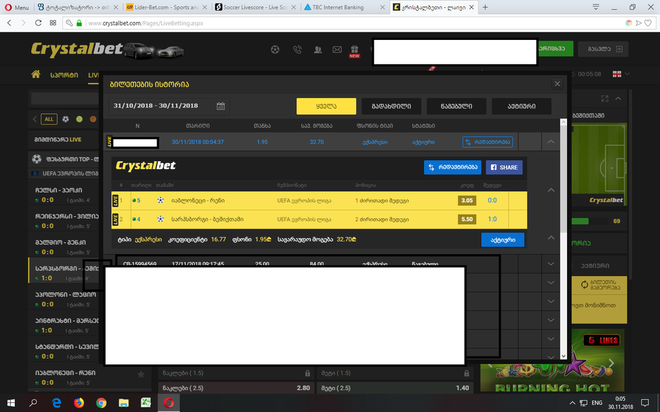Open Excel from the taskbar
Screen dimensions: 660x412
pos(146,403)
